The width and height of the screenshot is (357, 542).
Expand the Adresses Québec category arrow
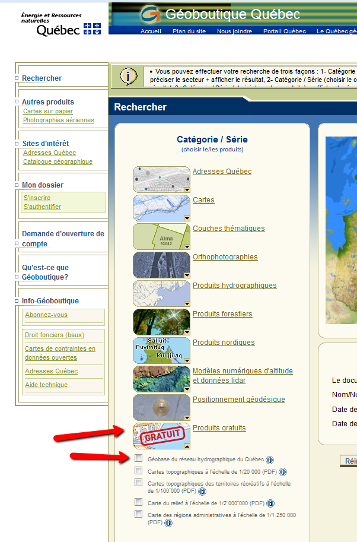pos(187,190)
